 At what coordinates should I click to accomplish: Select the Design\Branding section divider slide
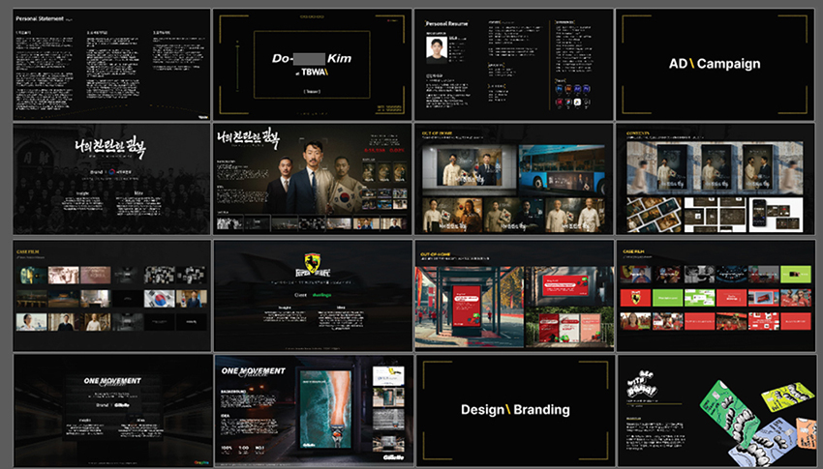[513, 408]
